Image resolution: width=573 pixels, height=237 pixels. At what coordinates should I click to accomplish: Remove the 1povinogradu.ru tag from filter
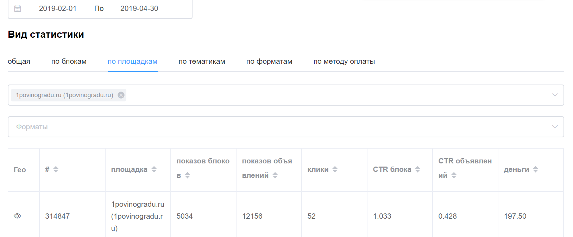pyautogui.click(x=121, y=95)
